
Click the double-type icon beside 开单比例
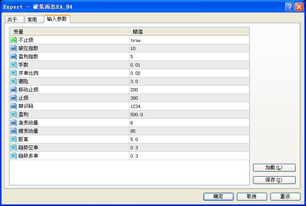[14, 73]
